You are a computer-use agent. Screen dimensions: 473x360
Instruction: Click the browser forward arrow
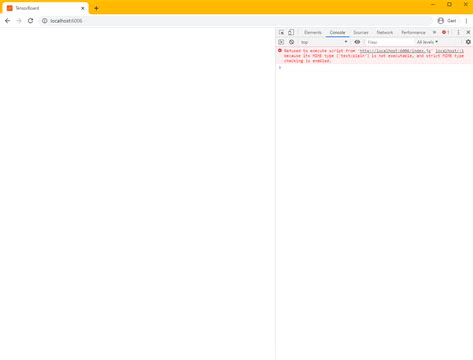[x=19, y=21]
